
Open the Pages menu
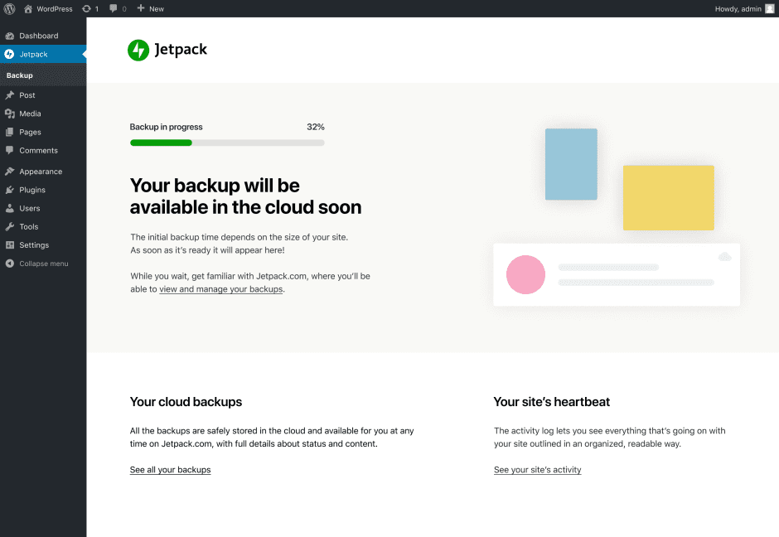click(43, 132)
